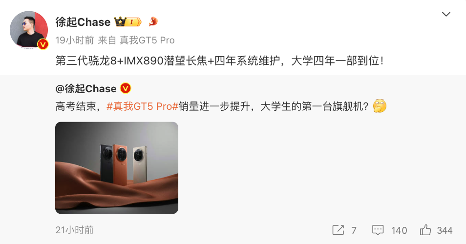The width and height of the screenshot is (466, 244).
Task: Click verified V badge on avatar
Action: 43,44
